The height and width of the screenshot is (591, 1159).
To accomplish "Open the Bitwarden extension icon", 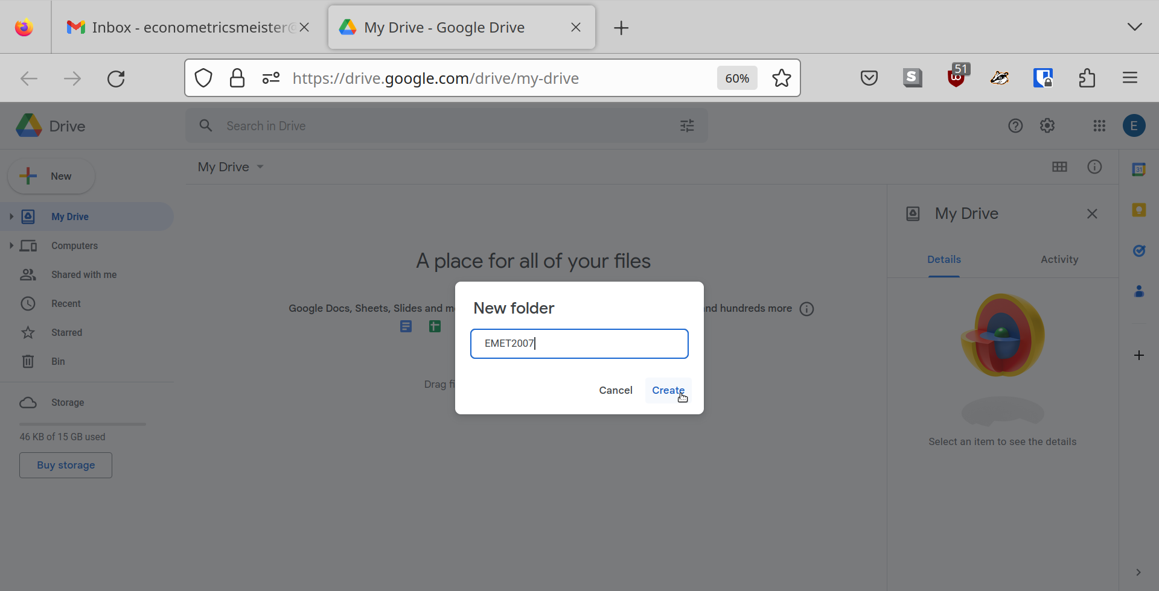I will (1043, 78).
